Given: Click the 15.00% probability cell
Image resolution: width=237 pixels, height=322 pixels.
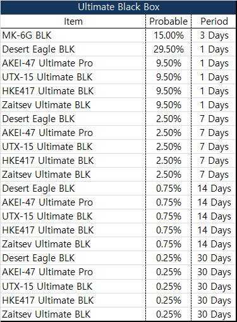Looking at the screenshot, I should click(x=169, y=35).
